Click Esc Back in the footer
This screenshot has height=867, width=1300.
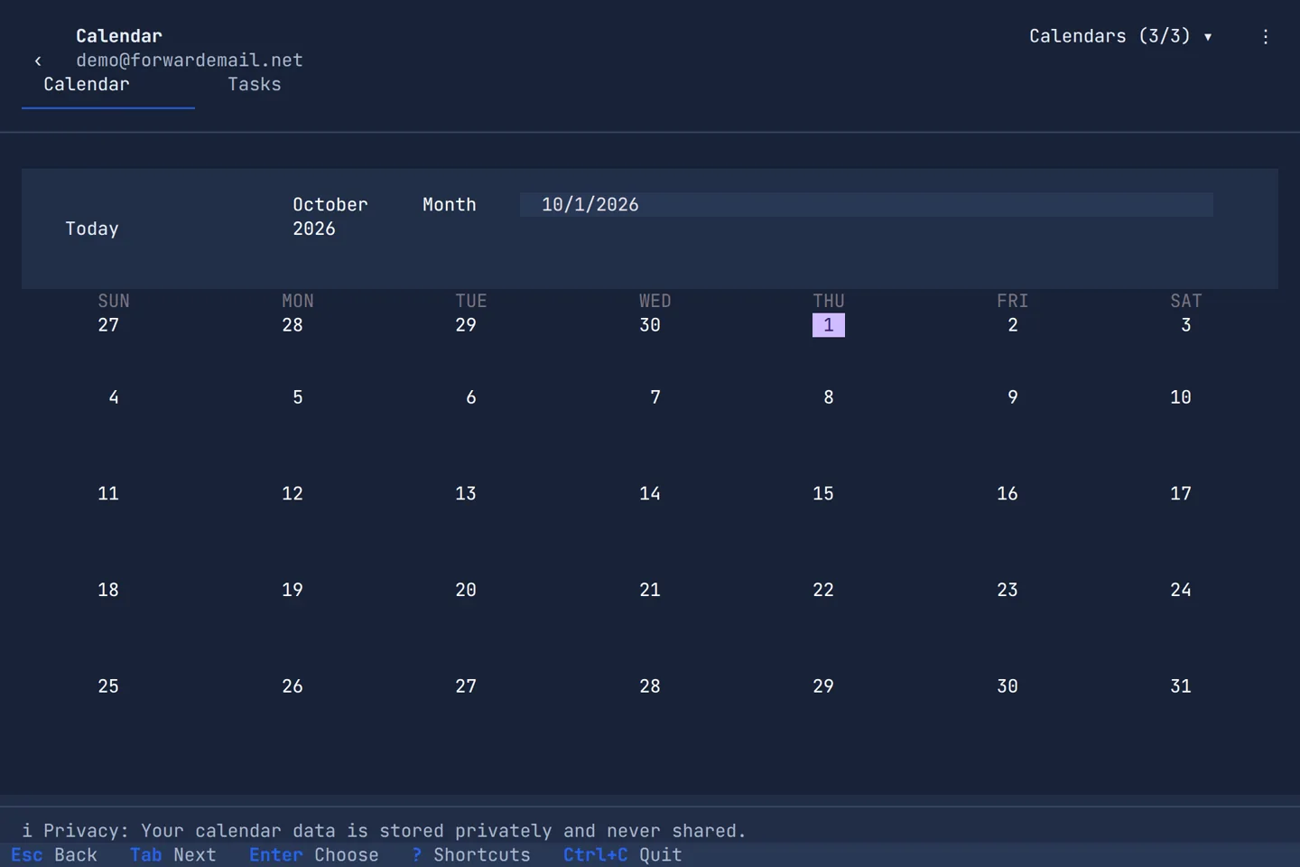(54, 854)
